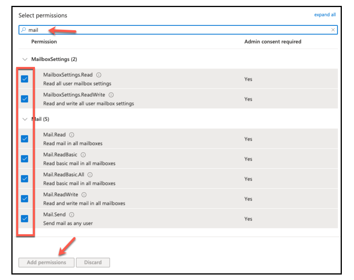Click the Select permissions heading

coord(43,15)
